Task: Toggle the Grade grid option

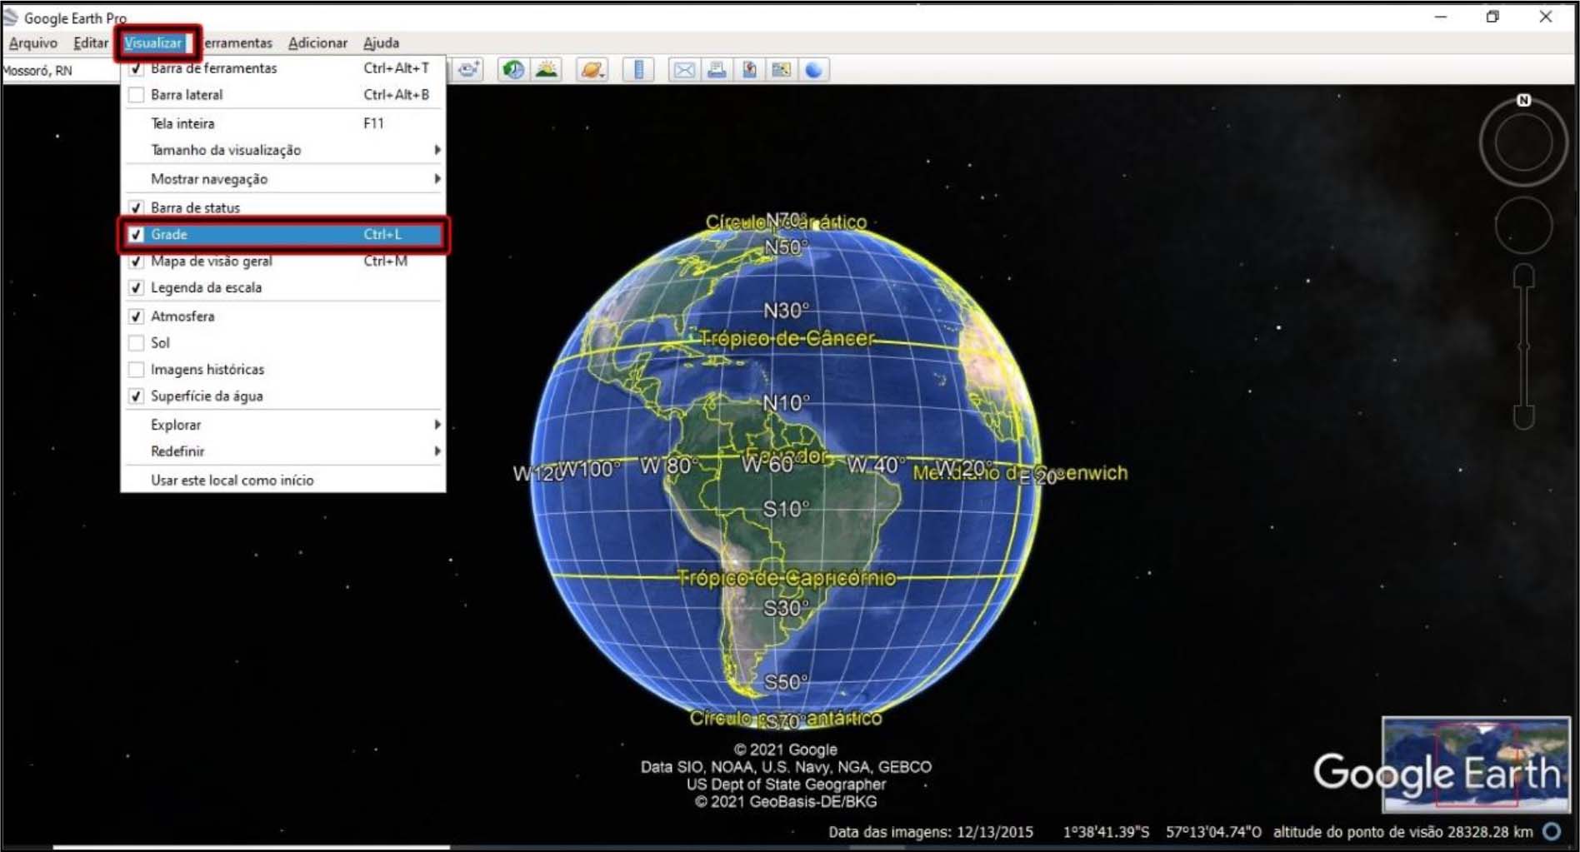Action: 283,235
